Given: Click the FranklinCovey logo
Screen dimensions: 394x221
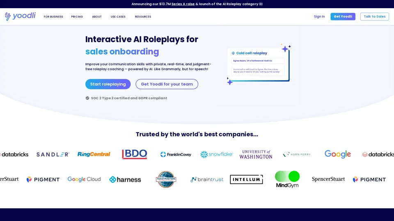Looking at the screenshot, I should click(176, 154).
